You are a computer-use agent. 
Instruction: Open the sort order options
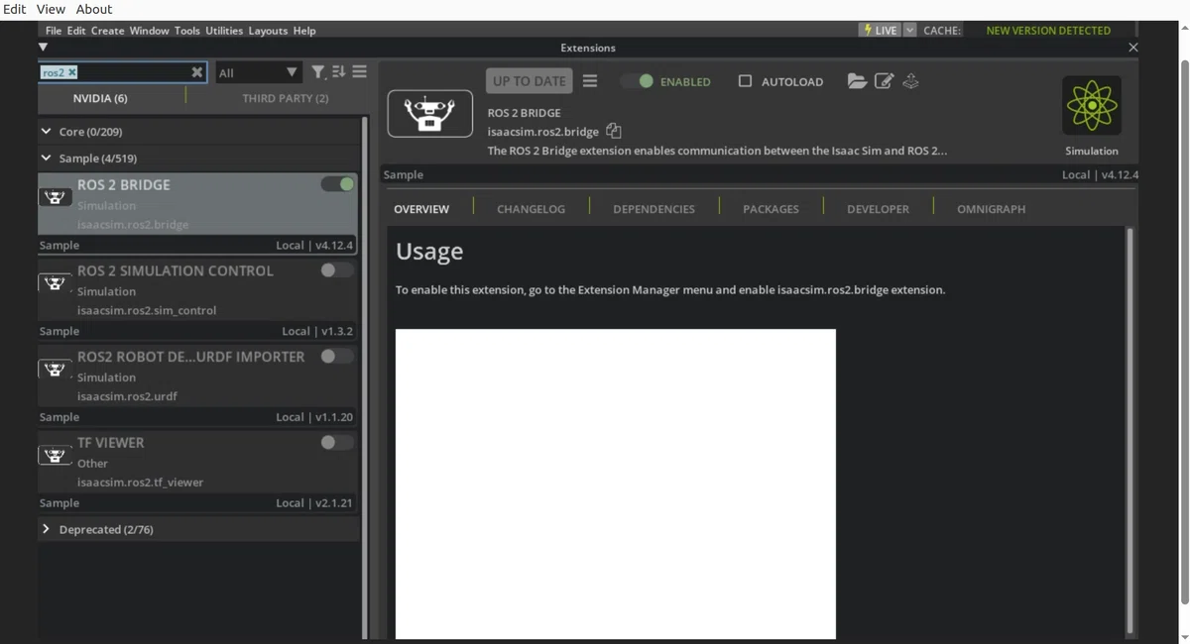point(338,72)
